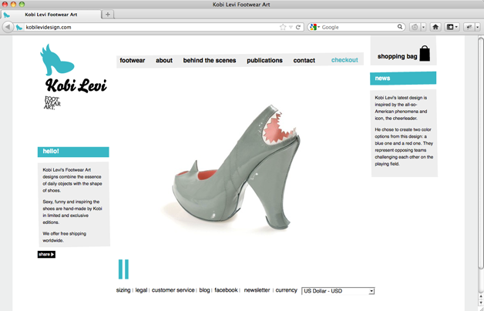Open a new tab with the plus button

point(108,14)
